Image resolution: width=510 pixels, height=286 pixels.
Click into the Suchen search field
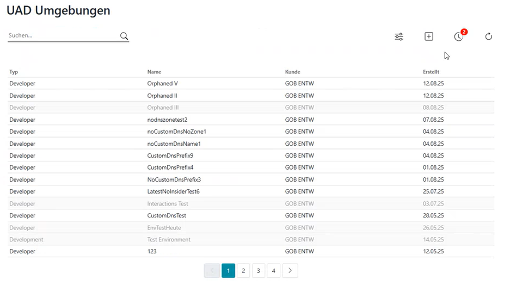63,36
